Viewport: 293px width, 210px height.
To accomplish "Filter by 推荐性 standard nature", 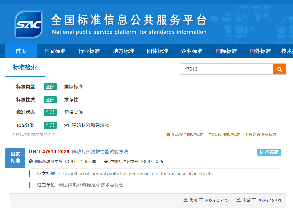I will point(71,100).
